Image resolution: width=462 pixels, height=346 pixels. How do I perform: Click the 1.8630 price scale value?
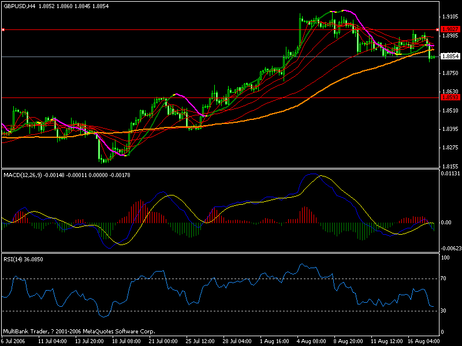click(x=450, y=92)
